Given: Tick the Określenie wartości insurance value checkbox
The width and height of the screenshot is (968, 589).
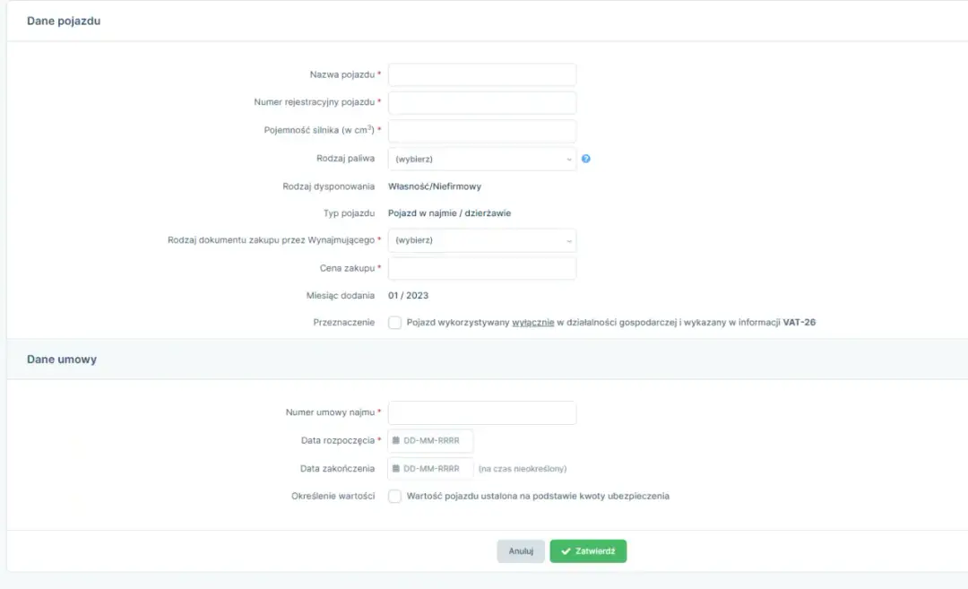Looking at the screenshot, I should (x=394, y=497).
